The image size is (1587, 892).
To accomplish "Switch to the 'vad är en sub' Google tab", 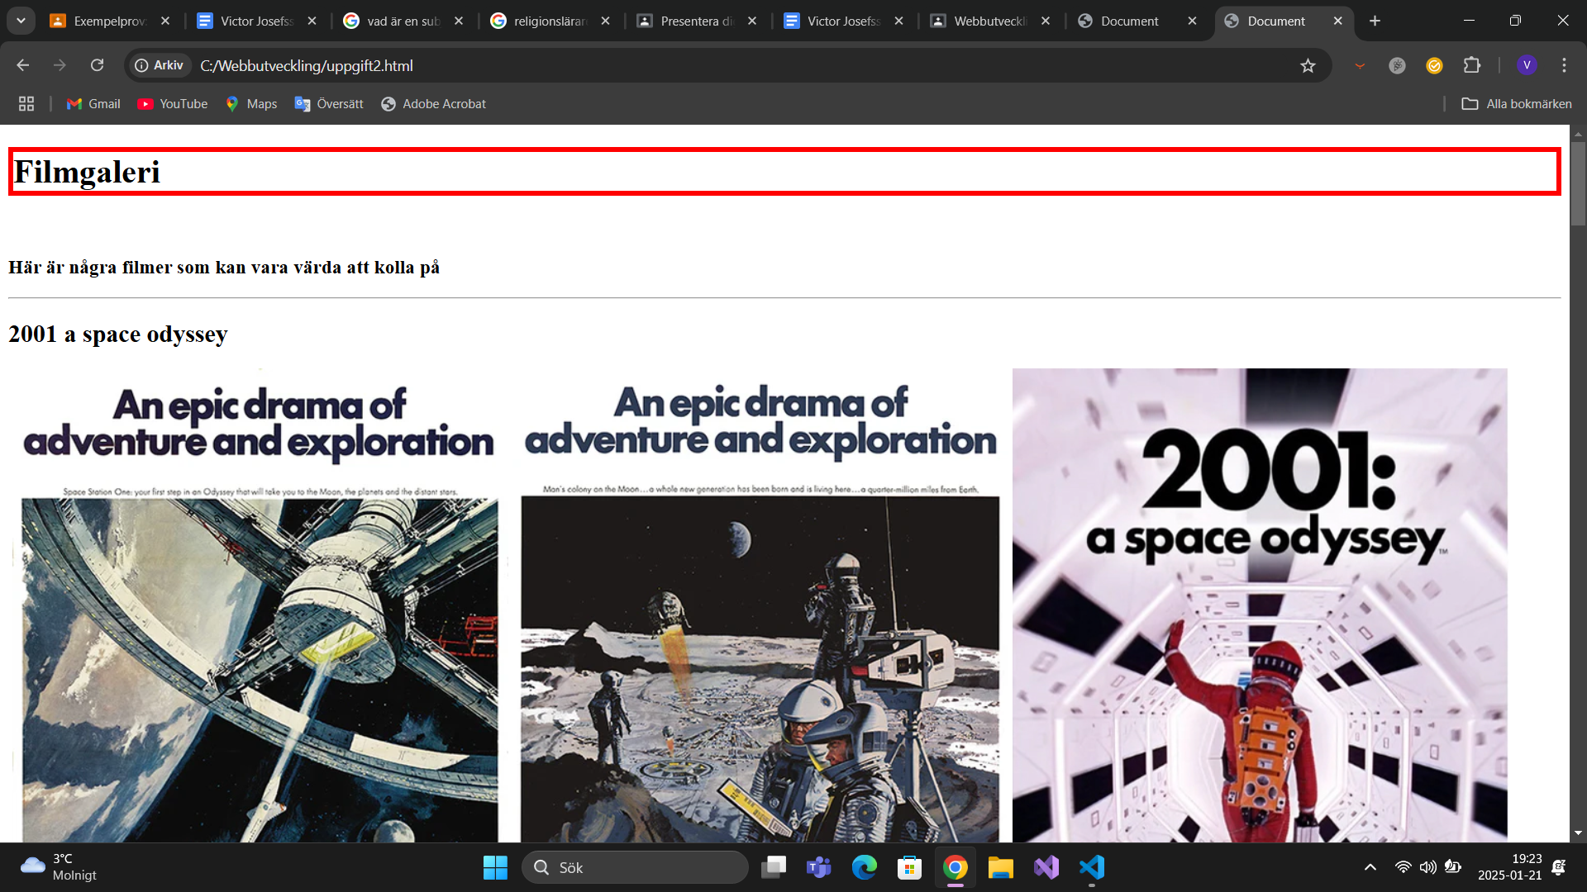I will point(403,21).
